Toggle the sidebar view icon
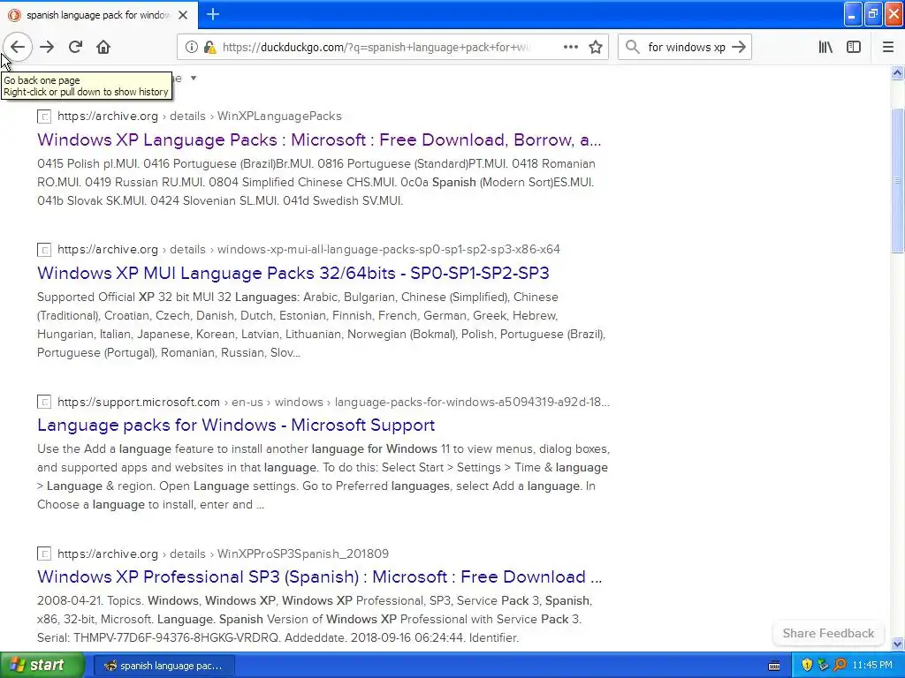 click(854, 48)
